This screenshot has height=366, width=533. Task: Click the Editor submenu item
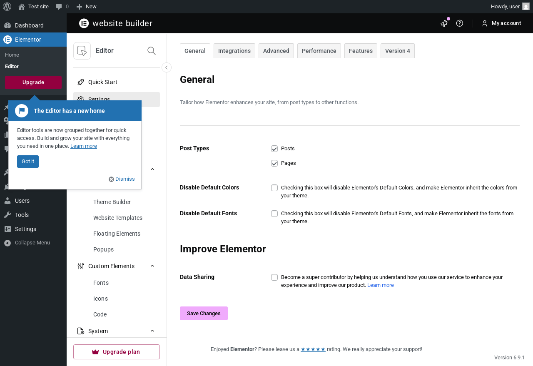point(12,67)
